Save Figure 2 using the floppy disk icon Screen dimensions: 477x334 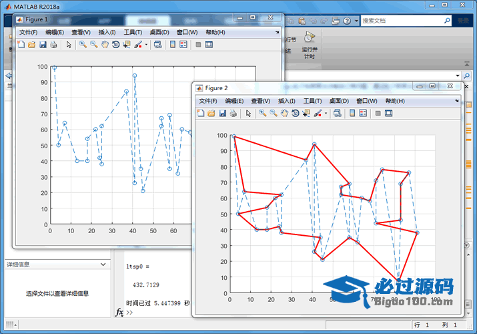coord(222,114)
